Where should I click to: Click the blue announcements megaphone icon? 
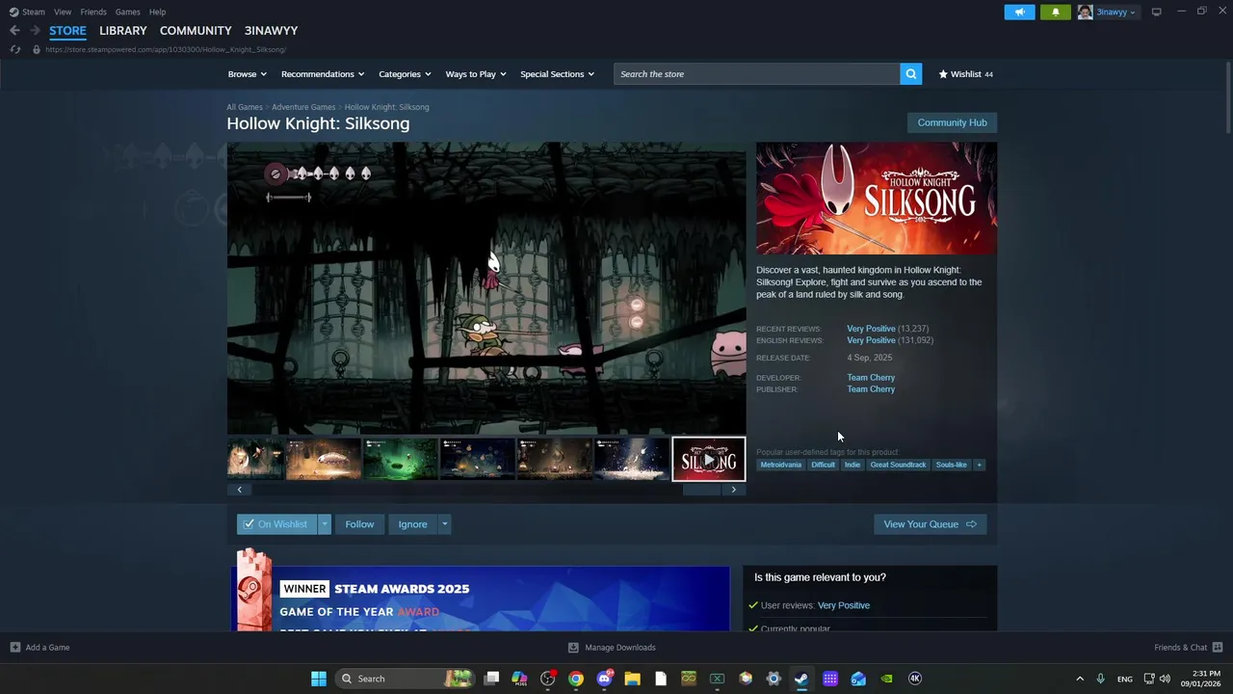[x=1019, y=12]
